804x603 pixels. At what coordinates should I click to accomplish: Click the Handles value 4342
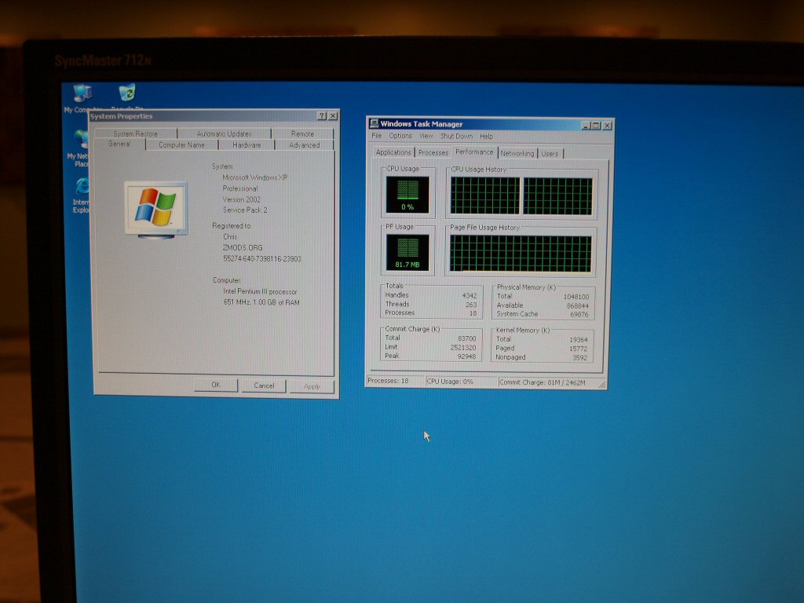point(470,296)
